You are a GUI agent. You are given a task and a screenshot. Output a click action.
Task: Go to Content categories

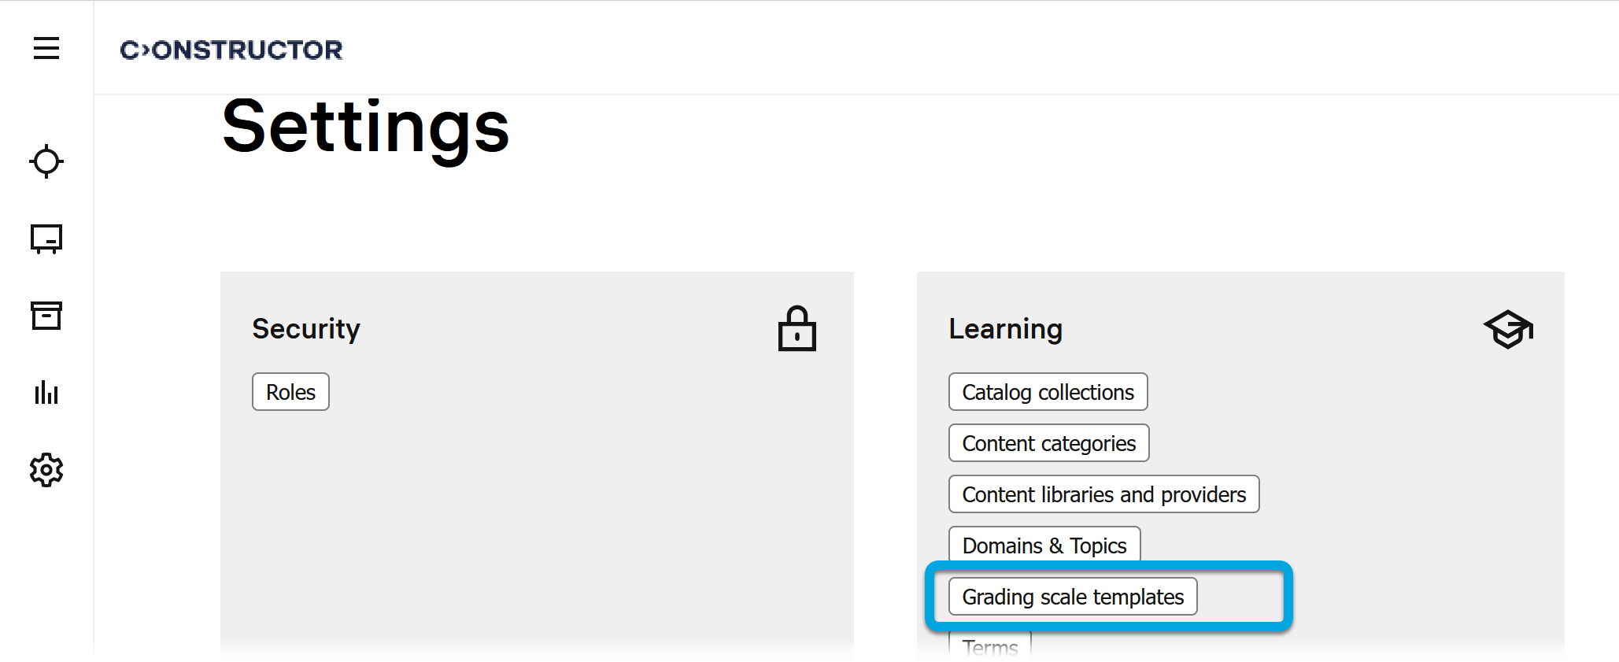tap(1048, 443)
